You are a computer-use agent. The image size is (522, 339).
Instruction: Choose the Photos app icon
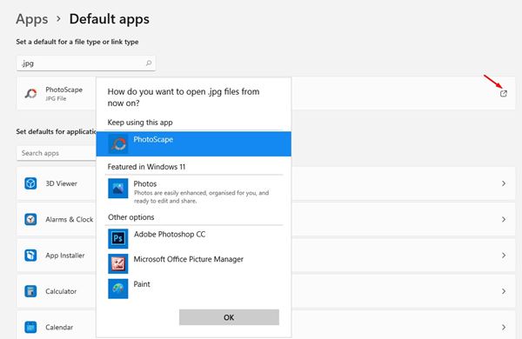(117, 189)
